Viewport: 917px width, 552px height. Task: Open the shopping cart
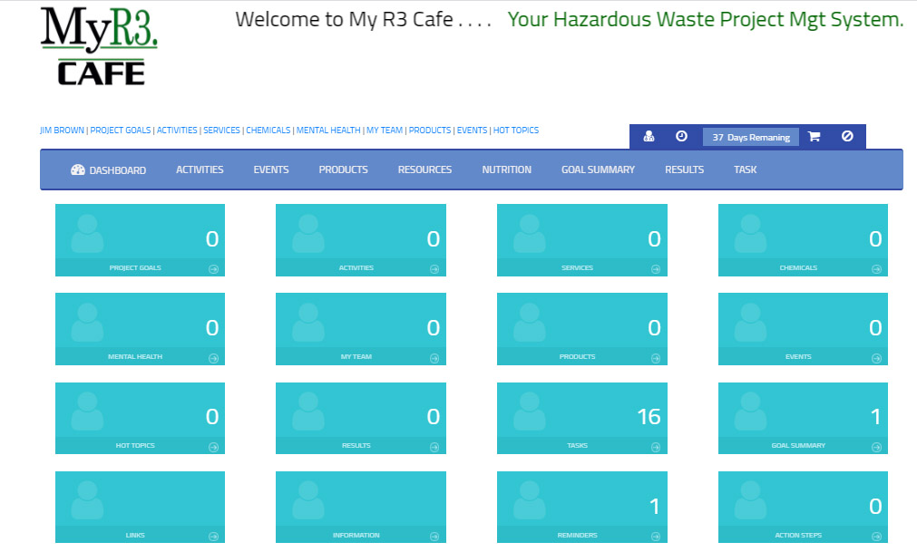pyautogui.click(x=814, y=137)
